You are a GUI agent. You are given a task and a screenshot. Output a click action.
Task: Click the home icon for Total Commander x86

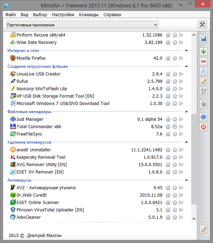pos(168,127)
